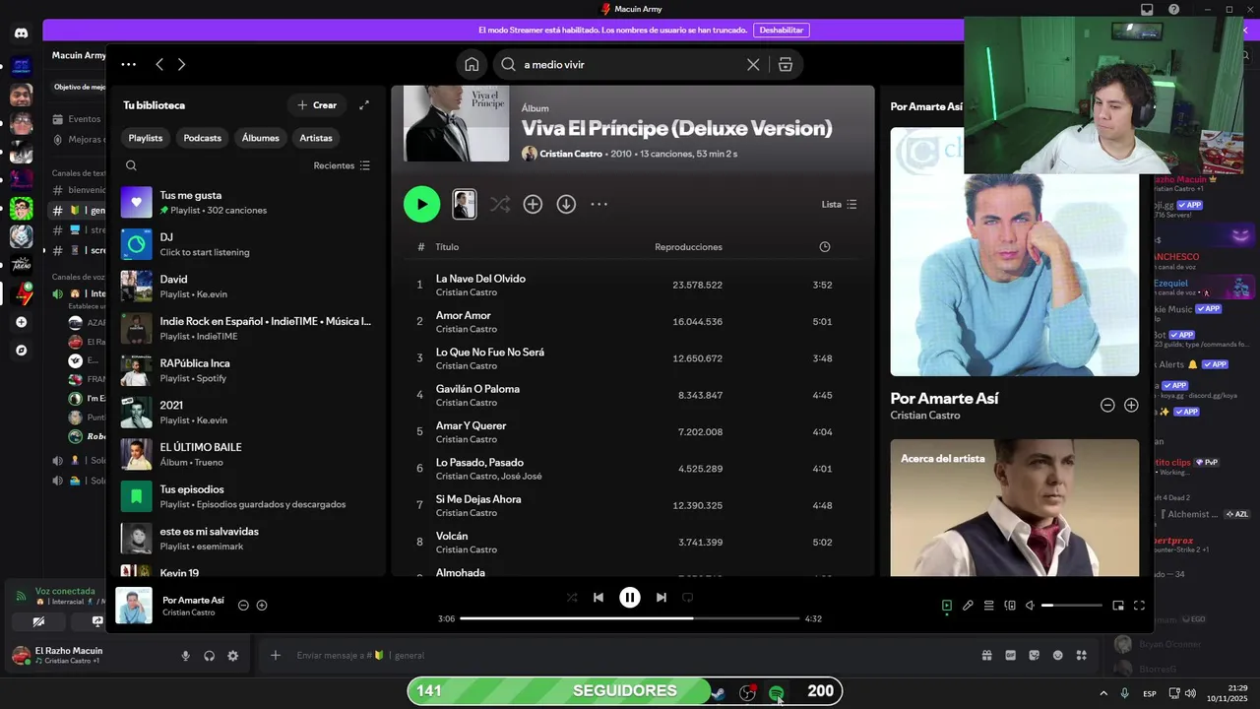The image size is (1260, 709).
Task: Filter library by Podcasts
Action: (203, 138)
